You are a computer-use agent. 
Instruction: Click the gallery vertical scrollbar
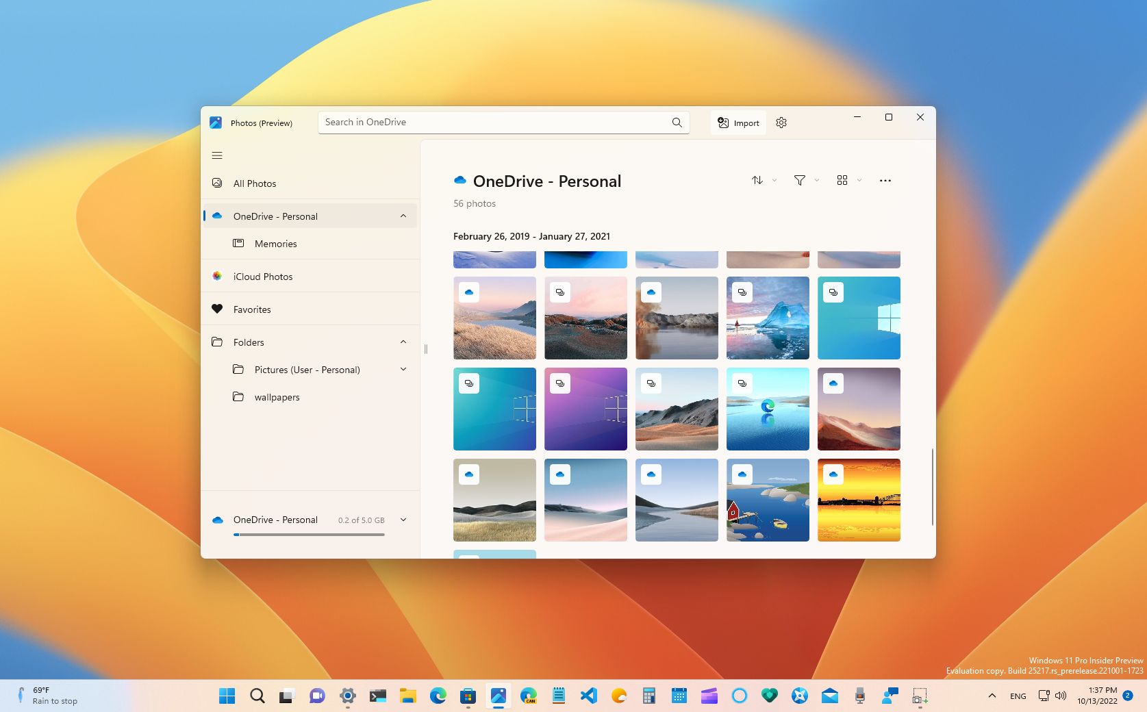(x=932, y=487)
